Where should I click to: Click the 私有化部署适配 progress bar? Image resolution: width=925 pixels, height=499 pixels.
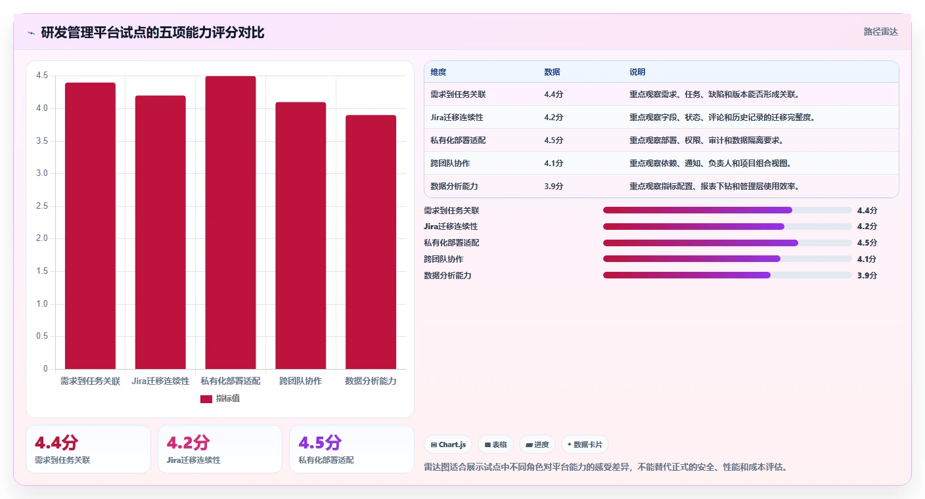point(727,243)
